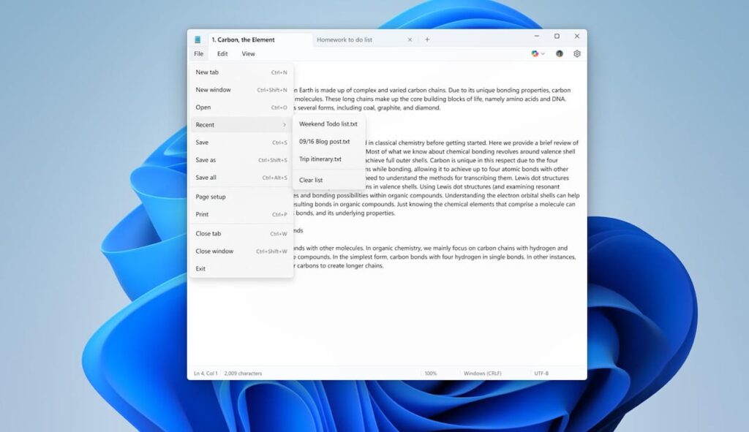Maximize the Notepad window

click(557, 37)
